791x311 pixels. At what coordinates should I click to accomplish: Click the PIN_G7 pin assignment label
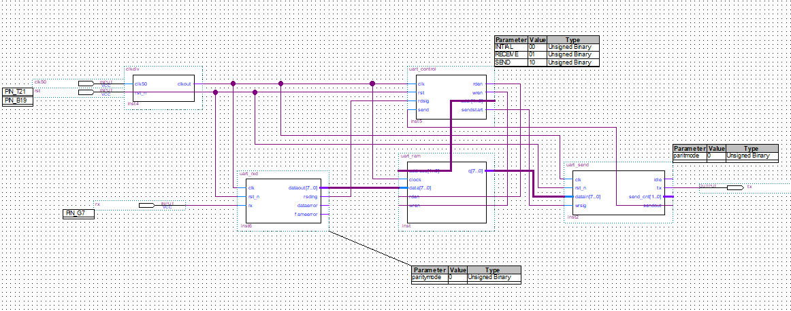(78, 213)
